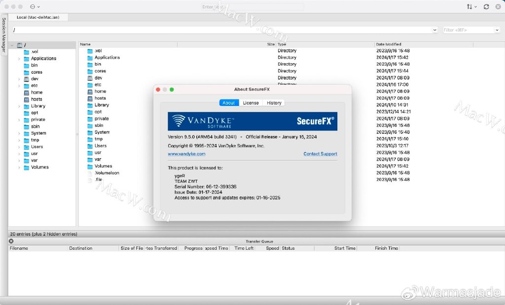Open the Filter field dropdown arrow
Viewport: 505px width, 305px height.
tap(497, 30)
